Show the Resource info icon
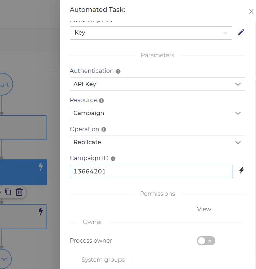 tap(101, 101)
